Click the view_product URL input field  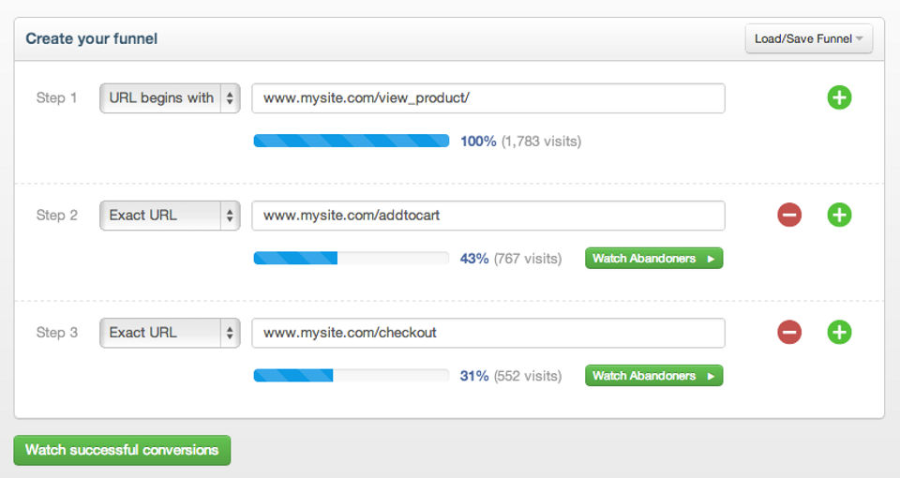point(487,98)
